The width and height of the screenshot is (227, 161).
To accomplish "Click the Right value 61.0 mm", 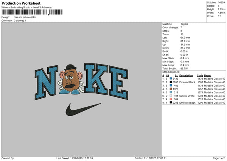I will [185, 41].
